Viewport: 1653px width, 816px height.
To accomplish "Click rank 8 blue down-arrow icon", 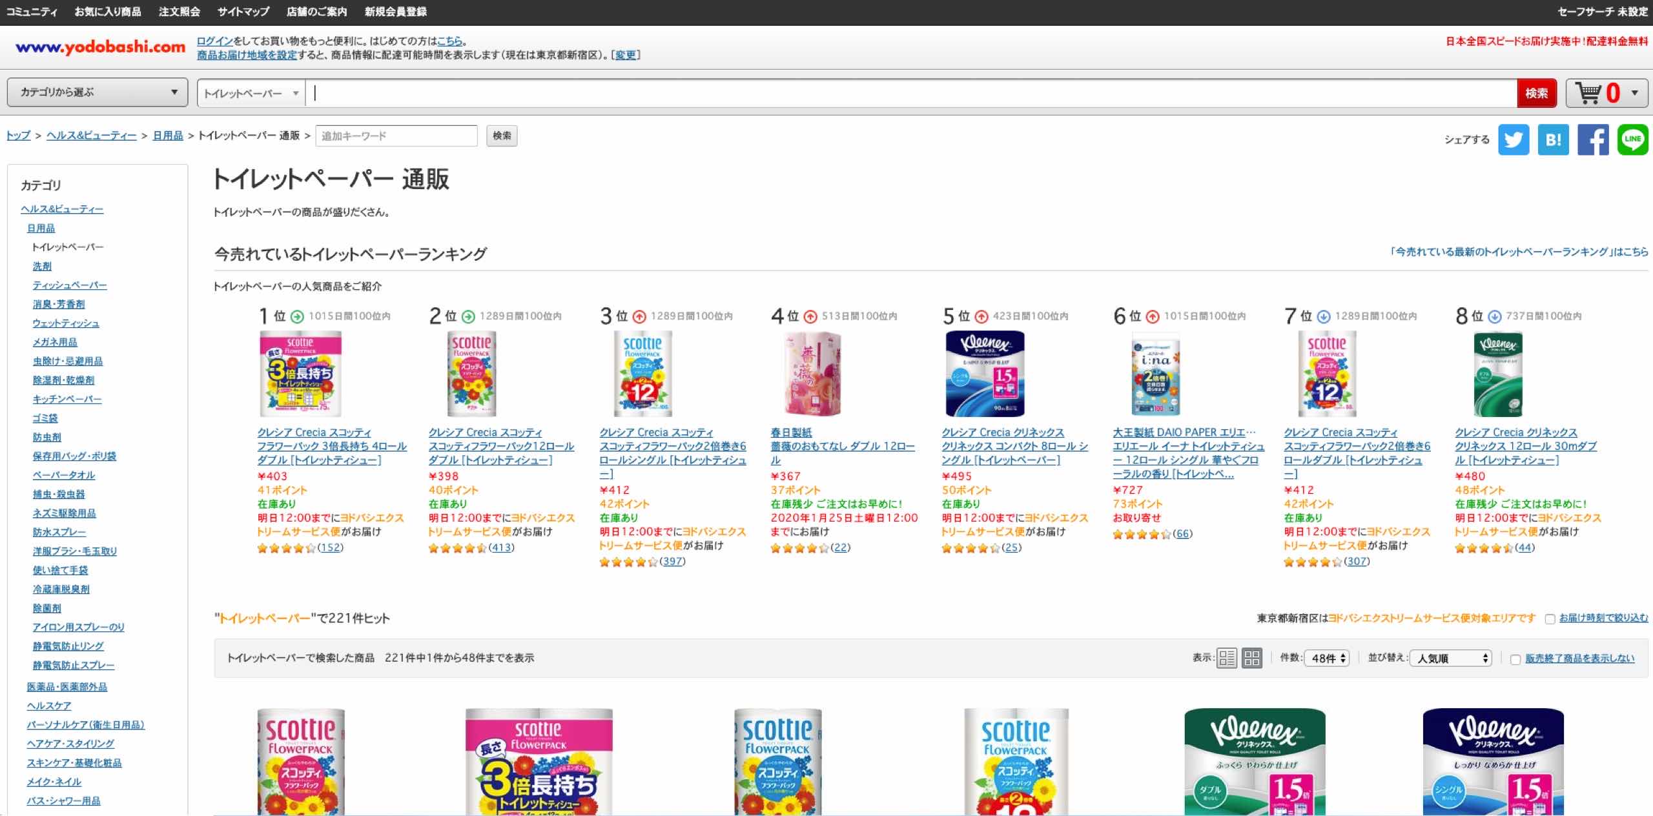I will (x=1495, y=316).
